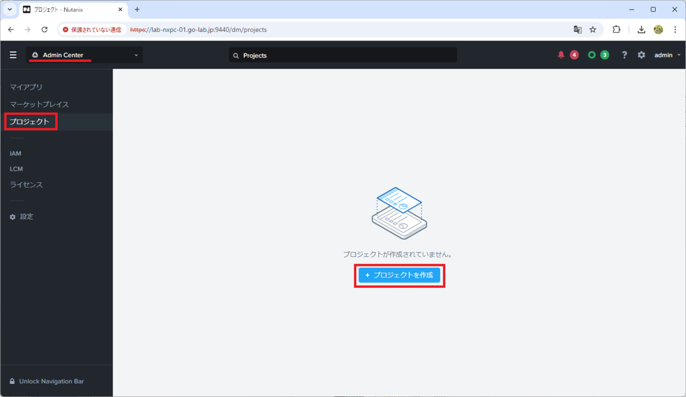Click the URL in the address bar
Screen dimensions: 686x397
pos(198,29)
